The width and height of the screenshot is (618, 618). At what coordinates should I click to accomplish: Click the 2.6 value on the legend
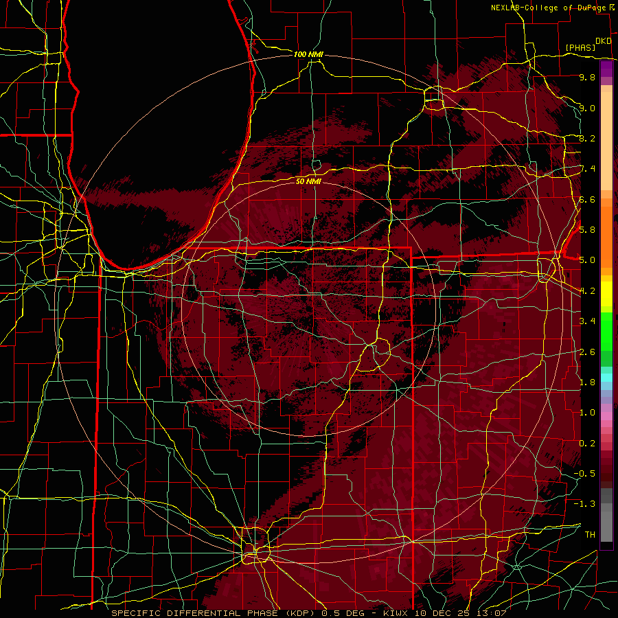587,352
